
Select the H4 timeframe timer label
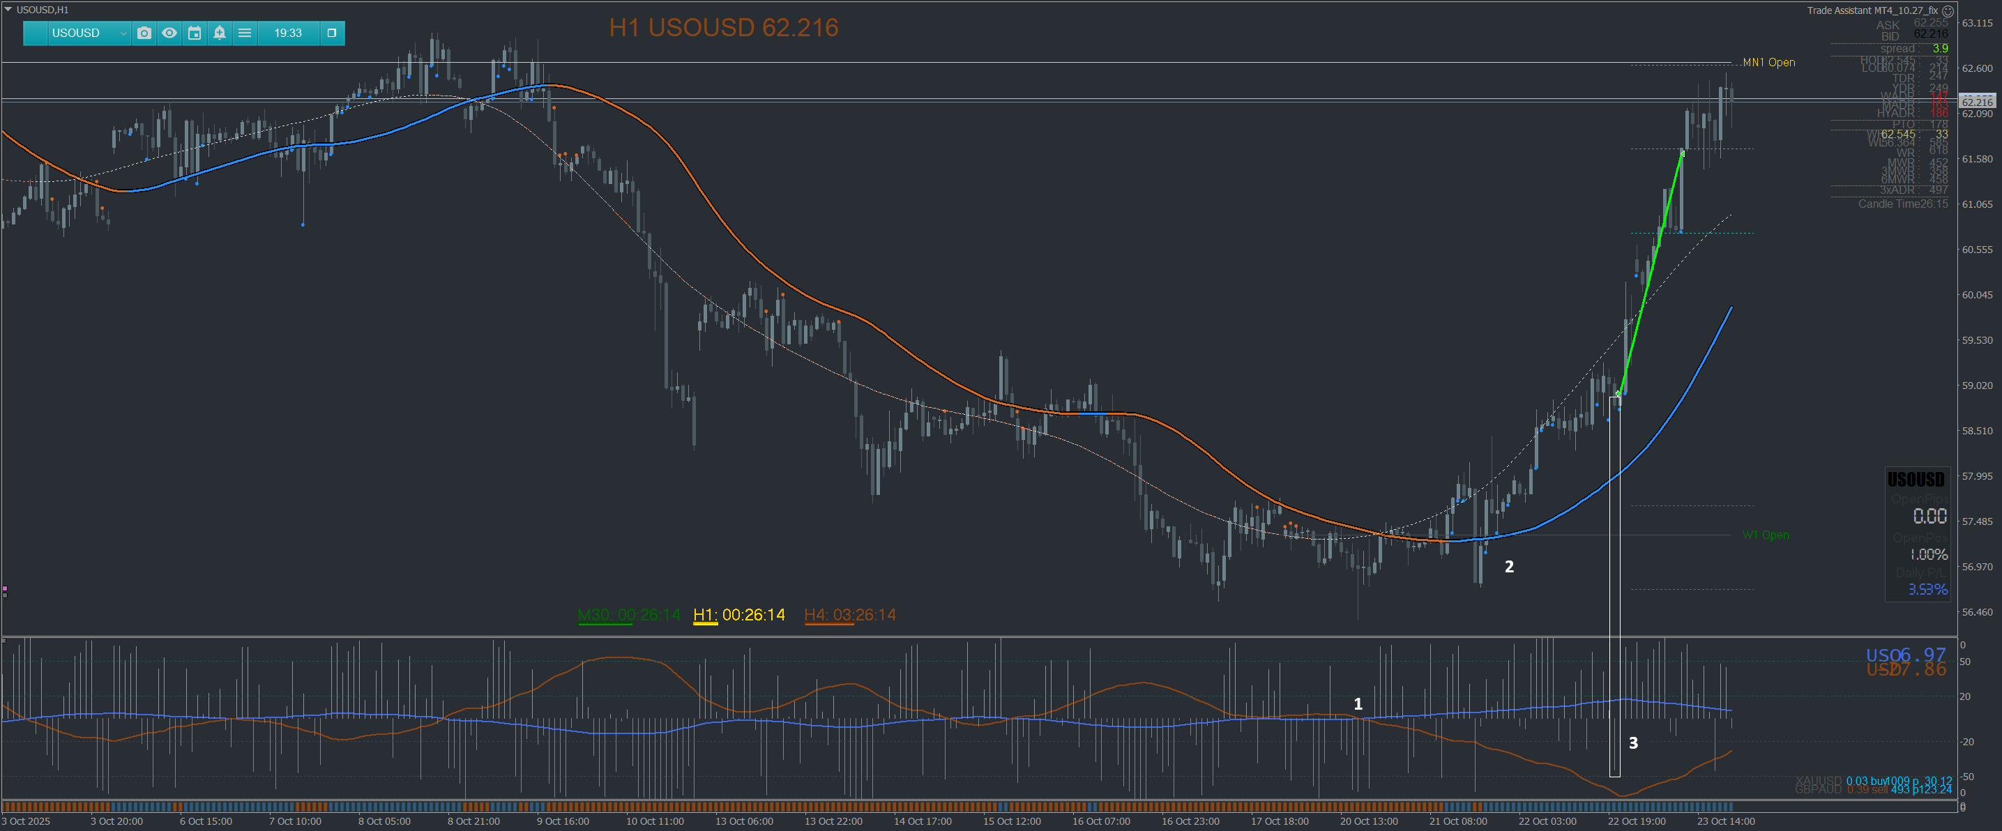pyautogui.click(x=849, y=615)
